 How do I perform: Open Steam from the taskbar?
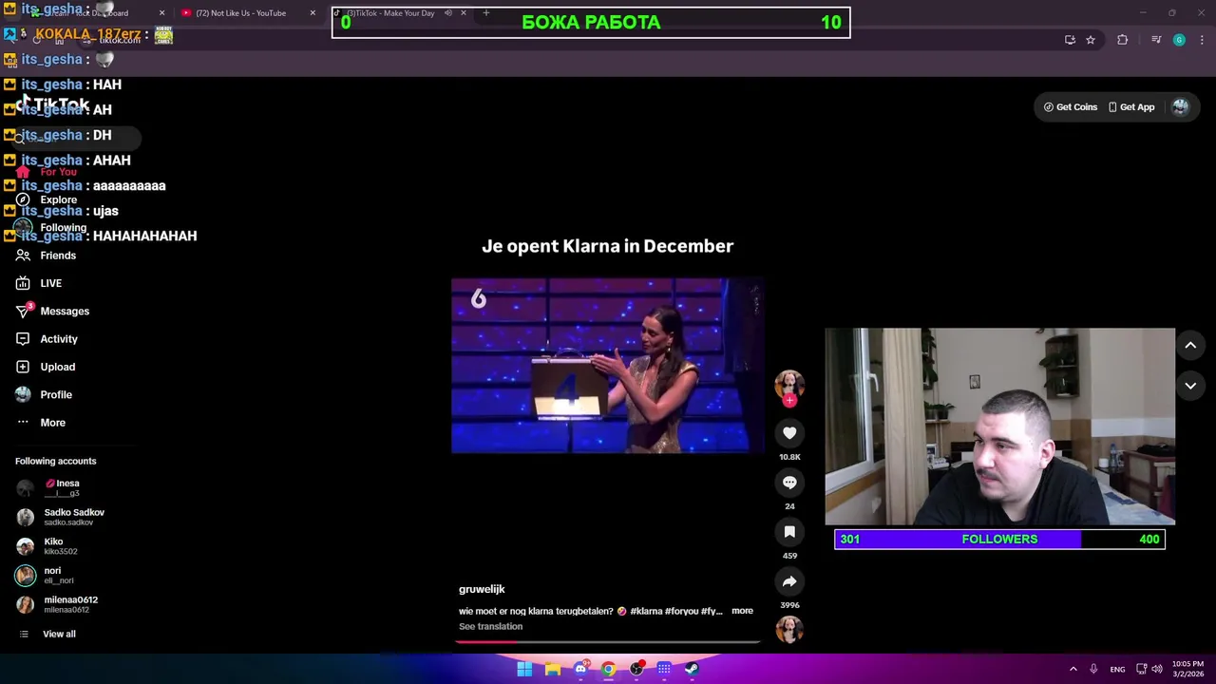coord(693,669)
